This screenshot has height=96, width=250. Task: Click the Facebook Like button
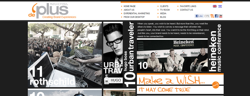[199, 16]
